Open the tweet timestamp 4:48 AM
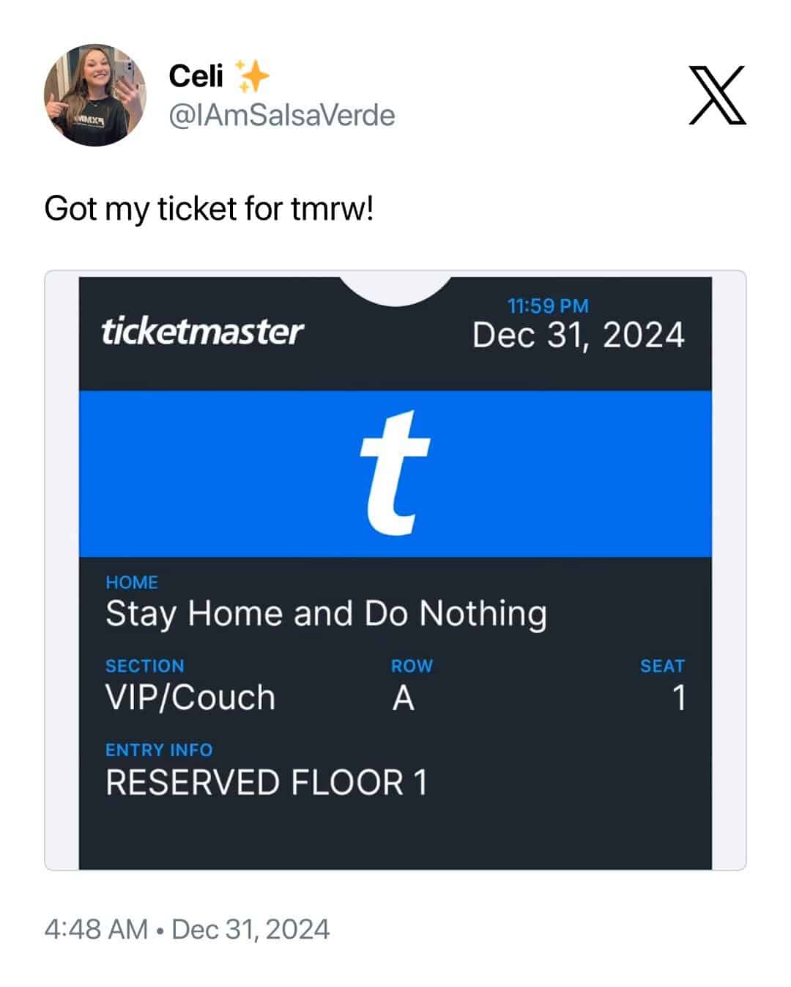 (96, 929)
